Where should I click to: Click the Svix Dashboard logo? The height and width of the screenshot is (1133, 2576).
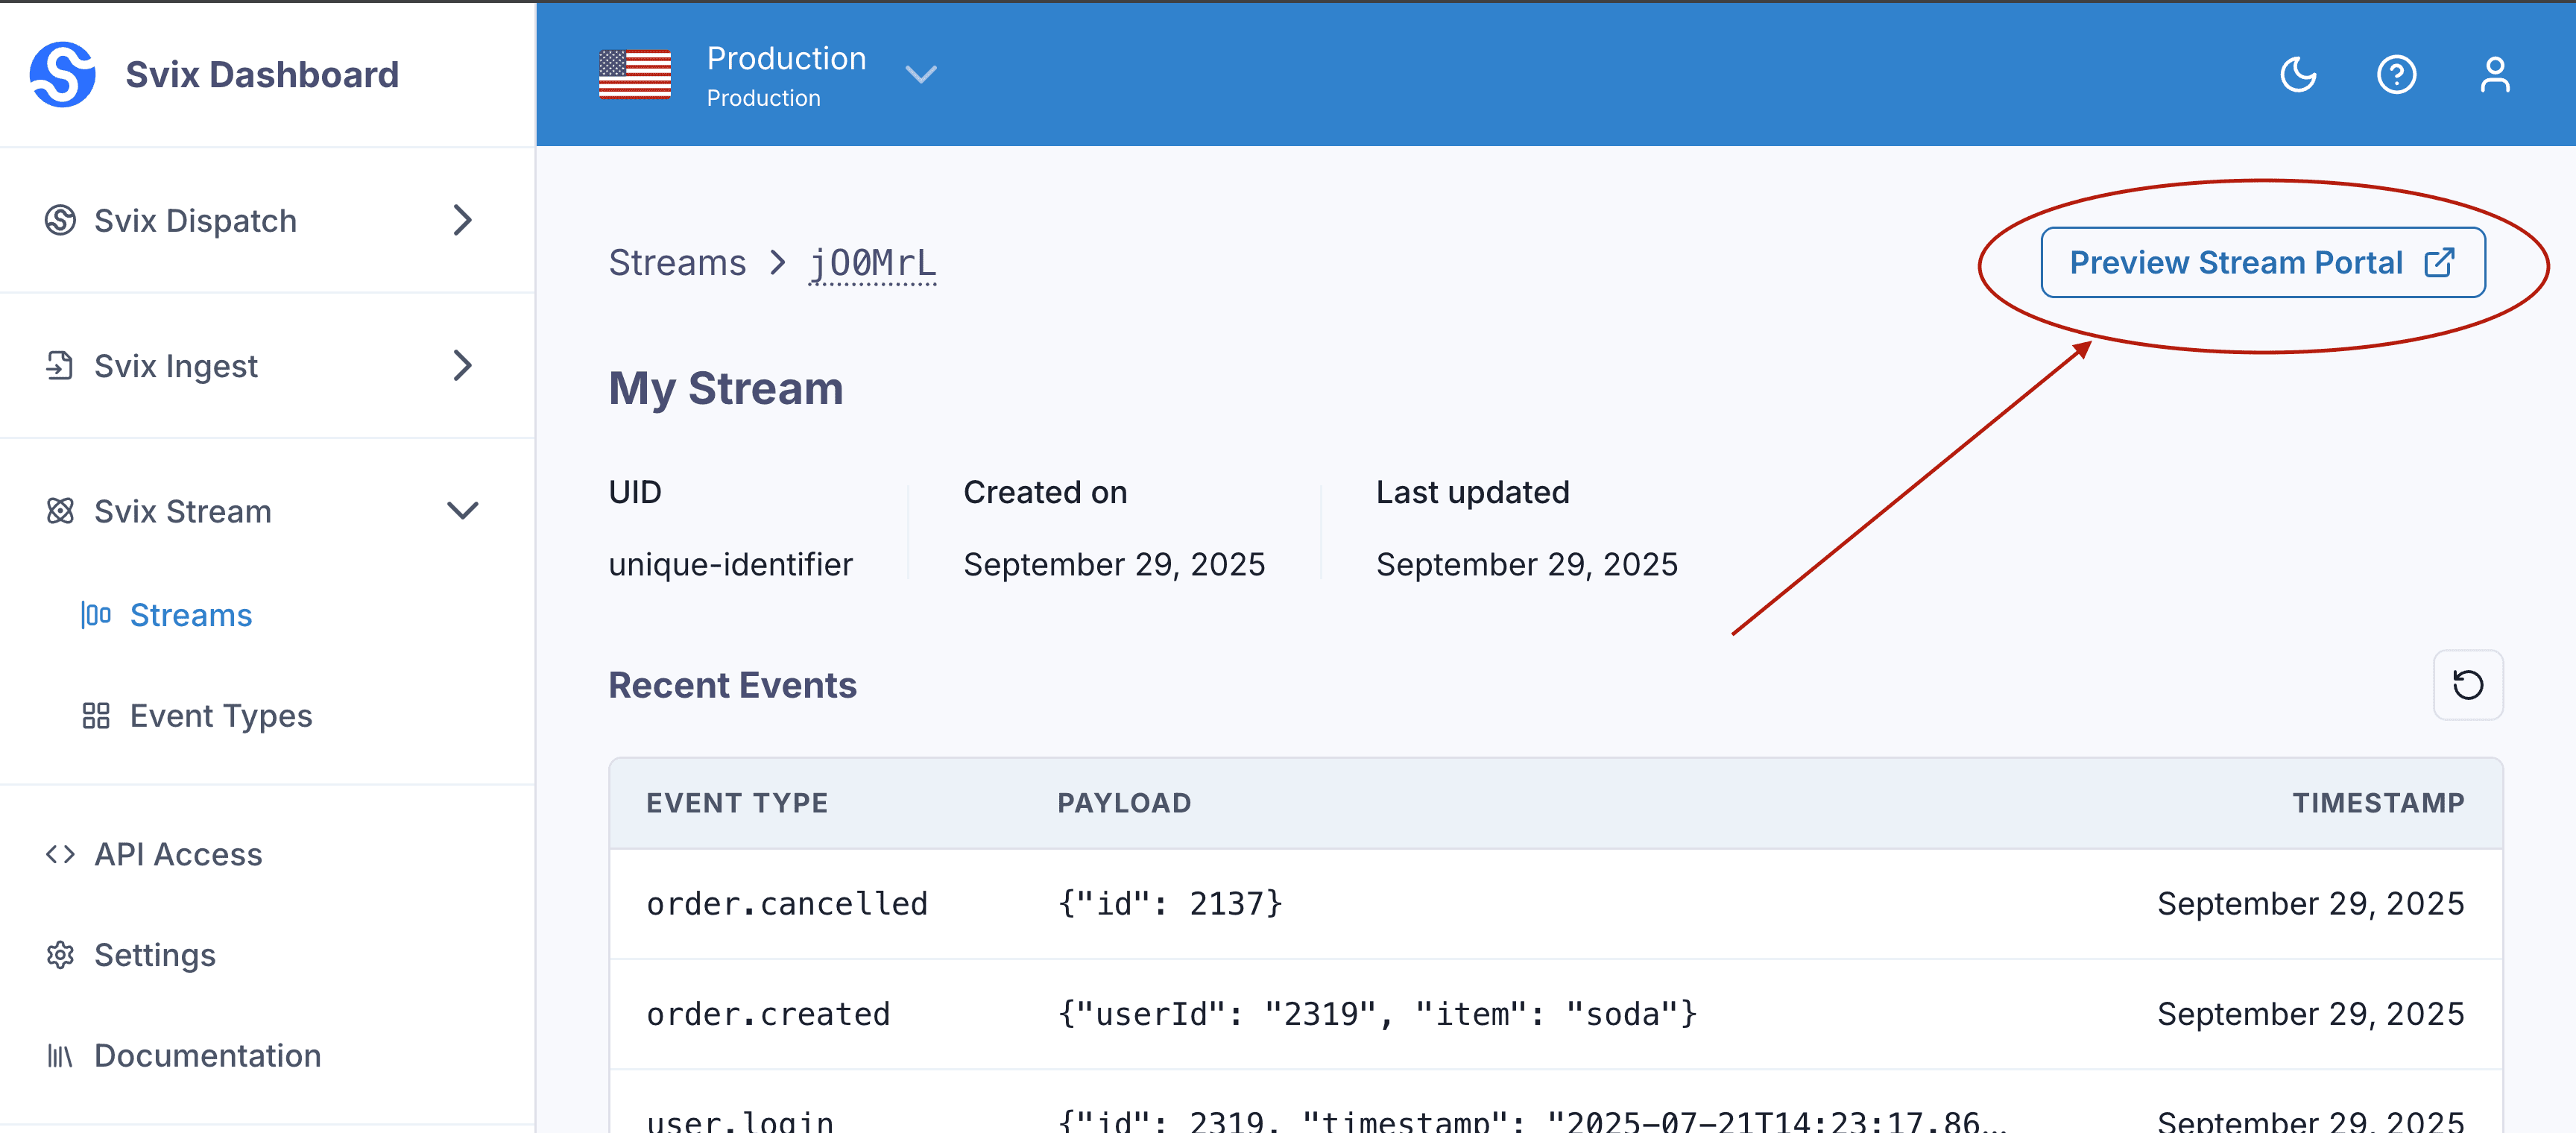coord(62,73)
